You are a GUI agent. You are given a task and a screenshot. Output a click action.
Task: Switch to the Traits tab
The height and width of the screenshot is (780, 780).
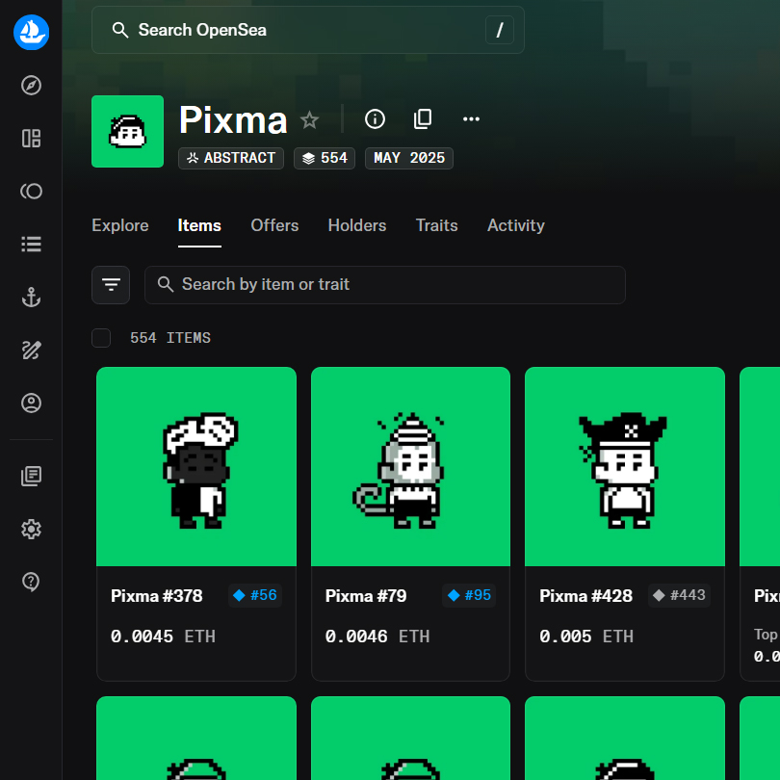(437, 225)
